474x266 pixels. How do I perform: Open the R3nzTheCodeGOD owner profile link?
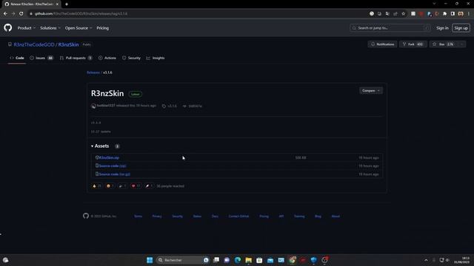(34, 44)
